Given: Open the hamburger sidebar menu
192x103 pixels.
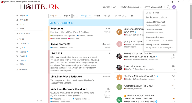Looking at the screenshot, I should [x=16, y=7].
